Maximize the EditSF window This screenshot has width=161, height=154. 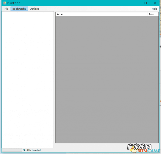[x=146, y=3]
